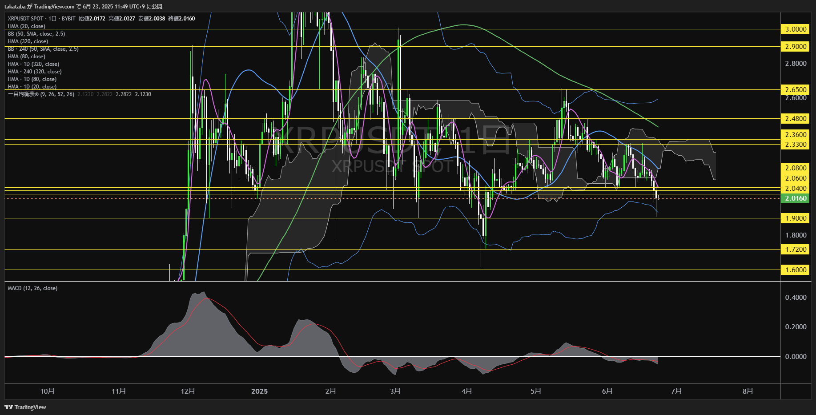The width and height of the screenshot is (816, 415).
Task: Click the 5月 time axis label
Action: (x=536, y=391)
